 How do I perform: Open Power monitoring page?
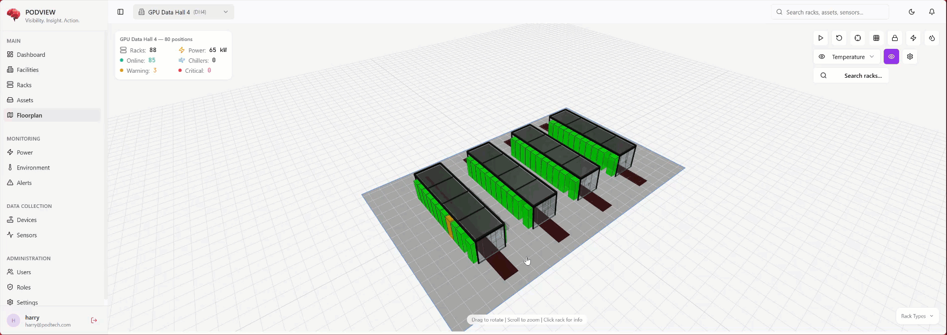pos(52,153)
